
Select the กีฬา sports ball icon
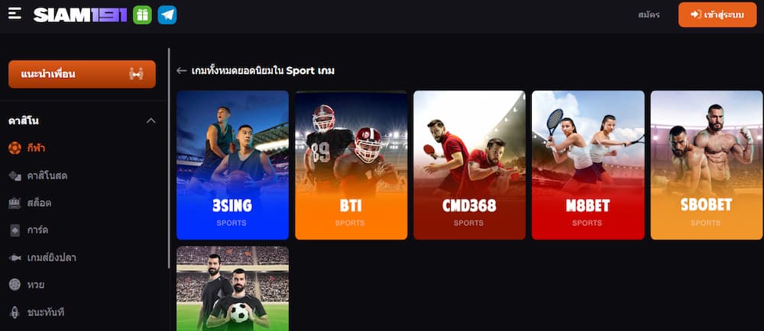pyautogui.click(x=15, y=148)
